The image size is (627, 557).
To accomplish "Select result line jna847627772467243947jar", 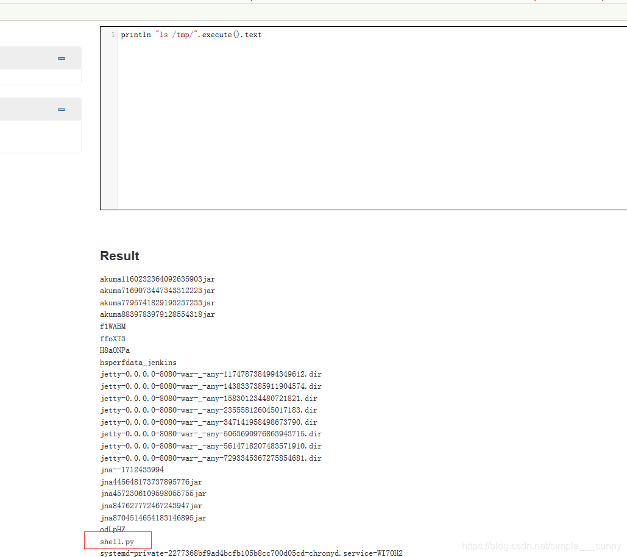I will (151, 506).
